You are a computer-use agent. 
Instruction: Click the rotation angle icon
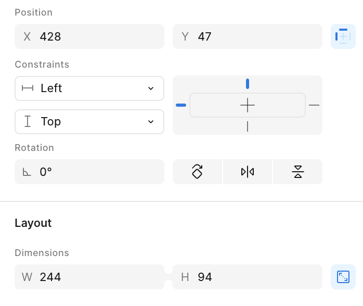(x=27, y=172)
